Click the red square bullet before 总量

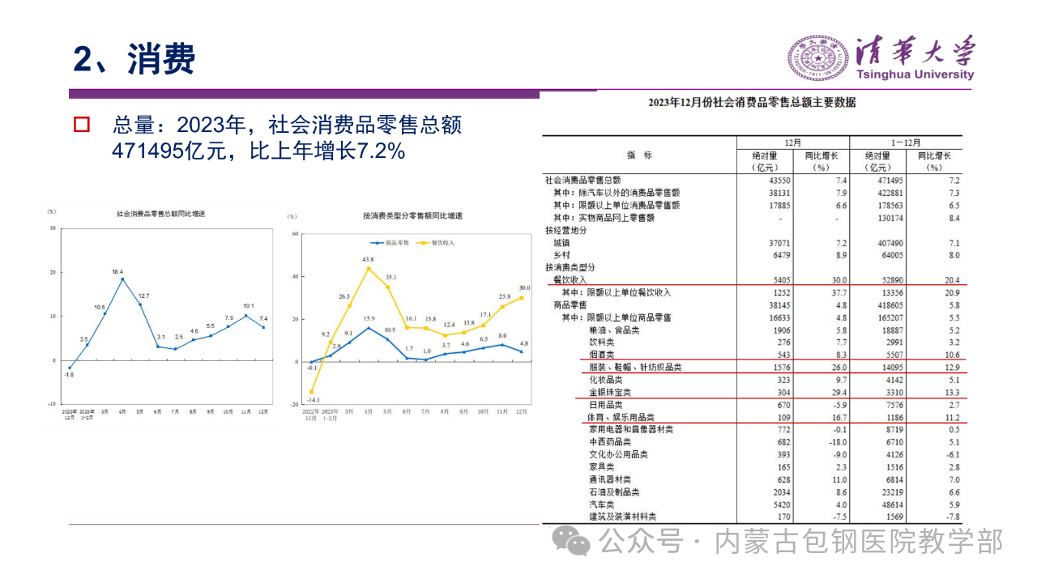[x=81, y=125]
